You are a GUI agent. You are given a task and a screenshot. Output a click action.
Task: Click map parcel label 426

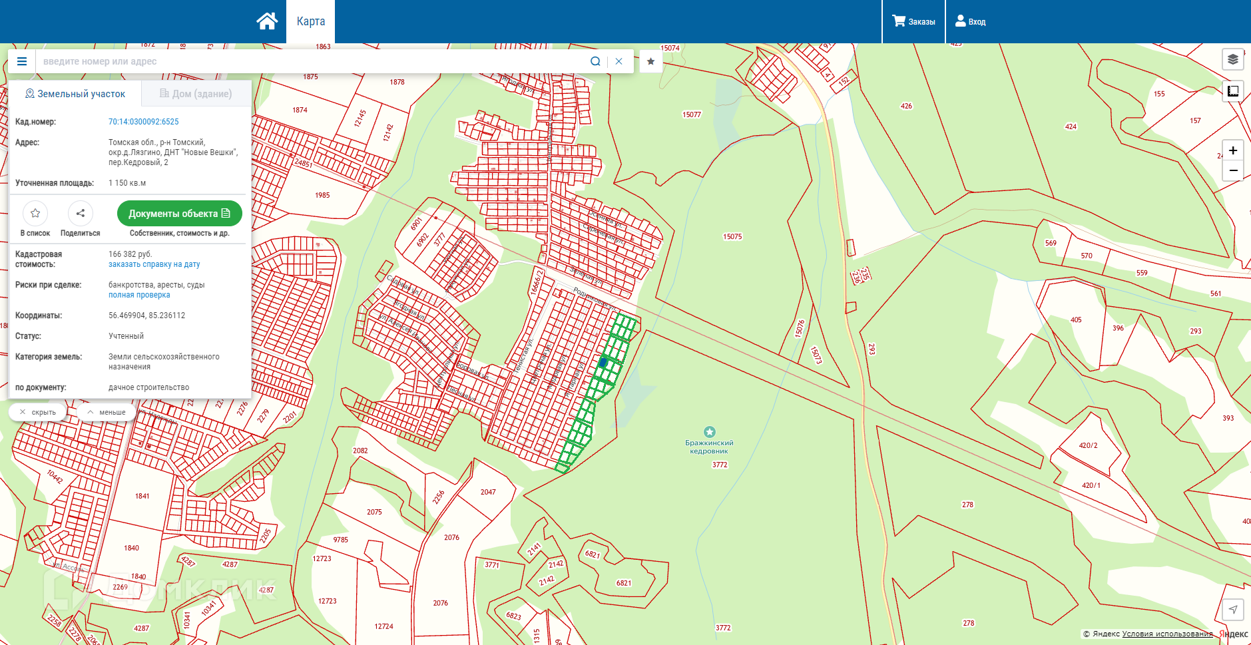pos(906,106)
